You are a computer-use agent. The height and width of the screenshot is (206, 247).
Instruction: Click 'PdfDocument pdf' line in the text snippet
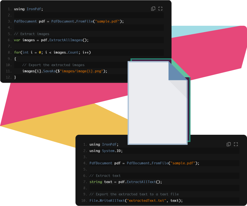144,163
